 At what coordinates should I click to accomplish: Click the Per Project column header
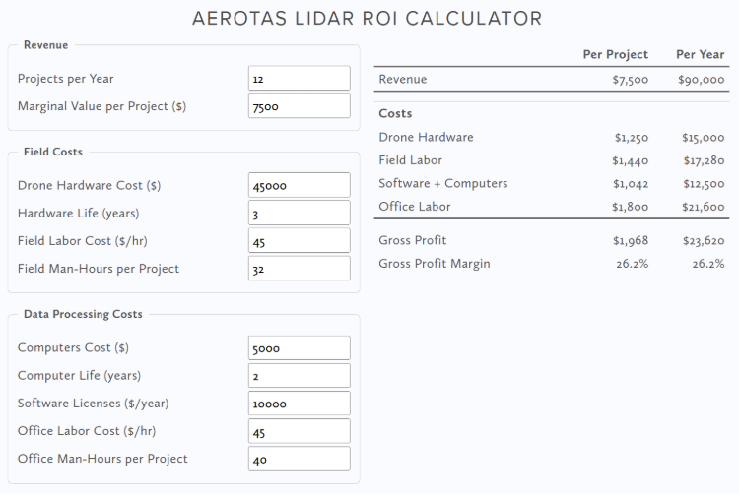click(615, 54)
